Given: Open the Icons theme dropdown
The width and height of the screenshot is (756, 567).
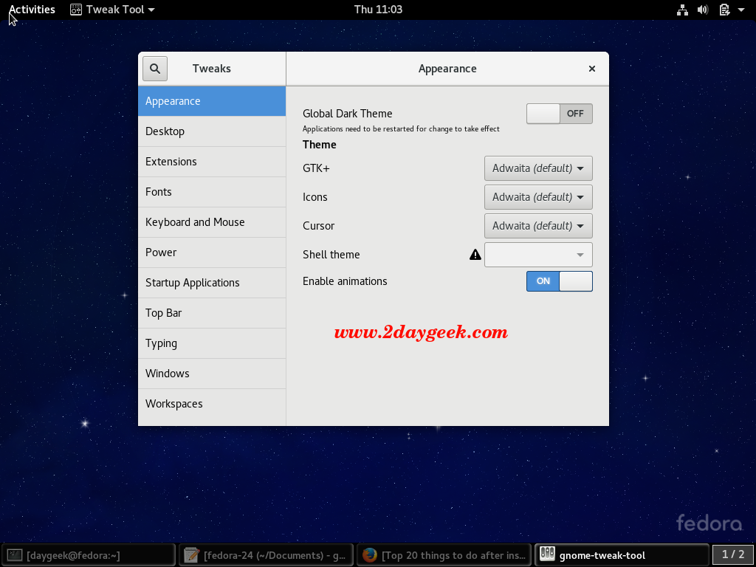Looking at the screenshot, I should click(x=538, y=197).
